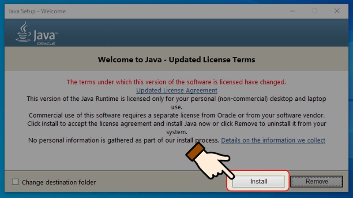This screenshot has width=353, height=198.
Task: Enable the Change destination folder checkbox
Action: [x=15, y=182]
